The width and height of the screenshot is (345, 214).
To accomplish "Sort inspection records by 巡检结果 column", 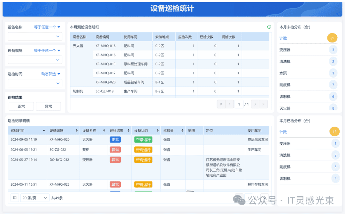I will [128, 130].
